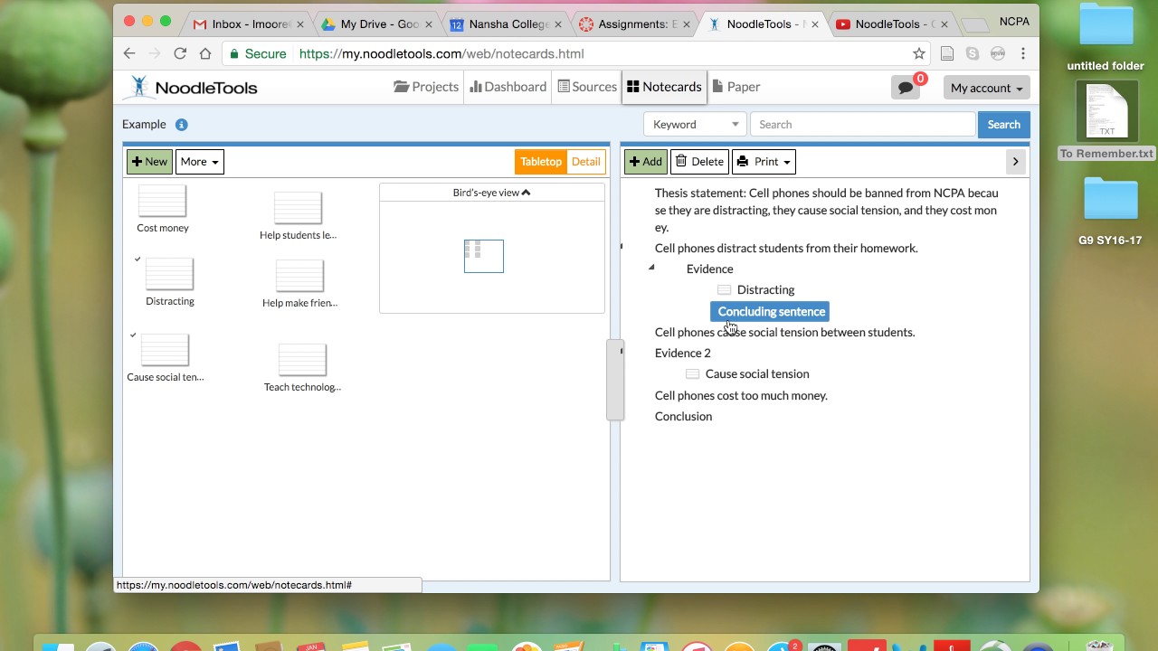Collapse outline panel with right arrow button

point(1015,162)
